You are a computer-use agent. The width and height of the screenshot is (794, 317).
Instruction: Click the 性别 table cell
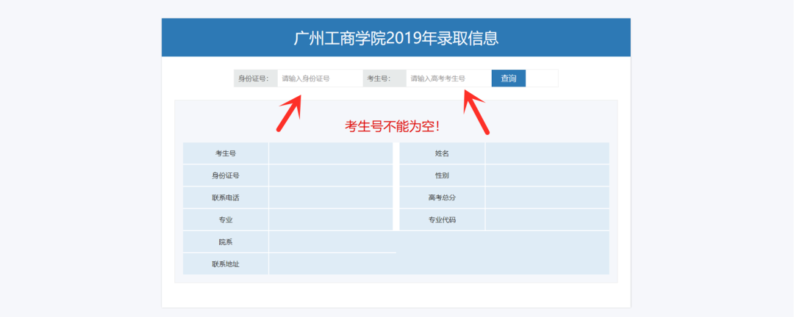tap(442, 175)
